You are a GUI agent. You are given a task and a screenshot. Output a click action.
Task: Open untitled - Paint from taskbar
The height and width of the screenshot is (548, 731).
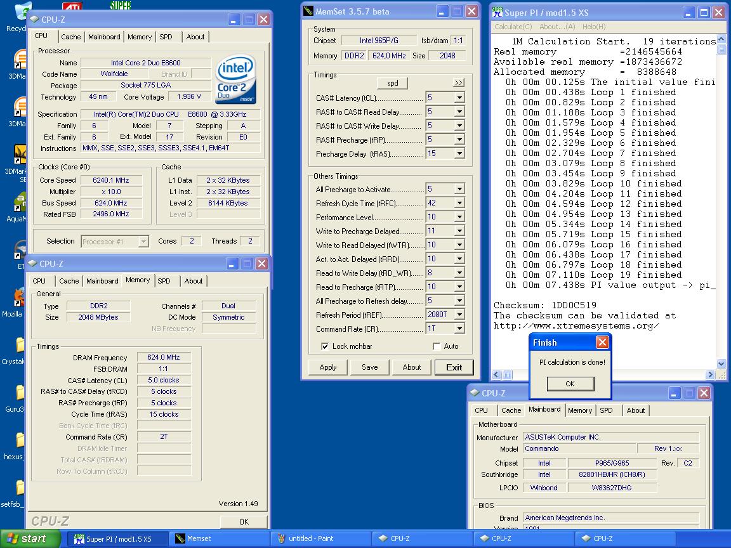tap(320, 538)
